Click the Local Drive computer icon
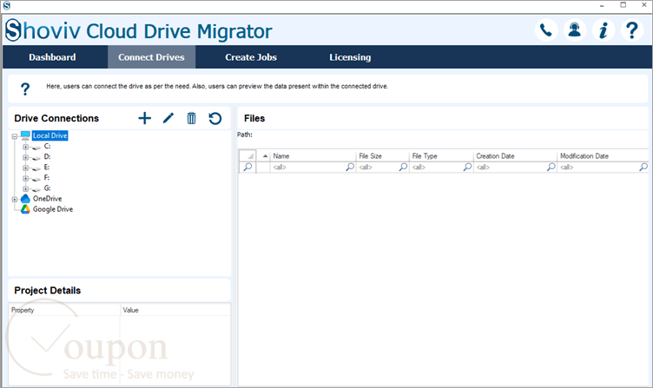Viewport: 653px width, 388px height. (25, 135)
